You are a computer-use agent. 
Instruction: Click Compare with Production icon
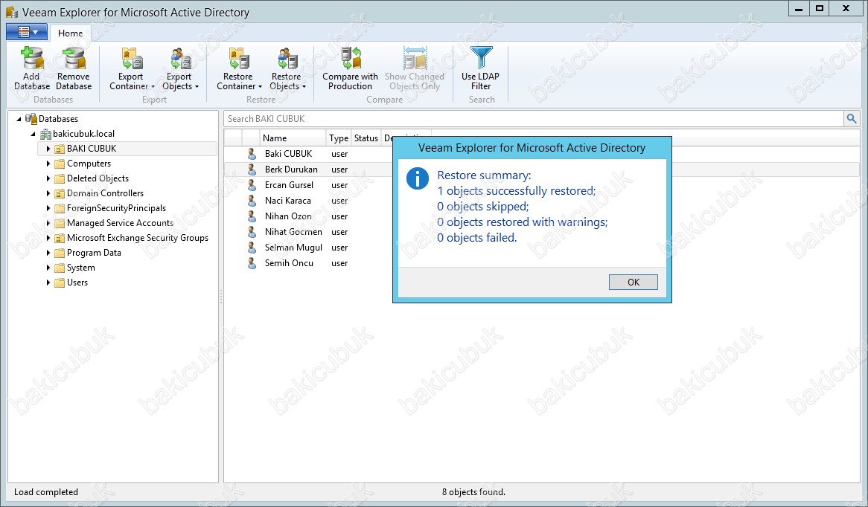coord(351,59)
